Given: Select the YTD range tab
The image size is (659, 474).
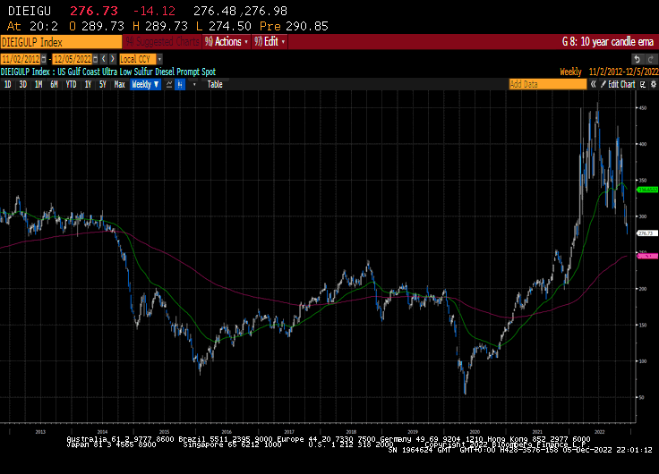Looking at the screenshot, I should pos(71,84).
